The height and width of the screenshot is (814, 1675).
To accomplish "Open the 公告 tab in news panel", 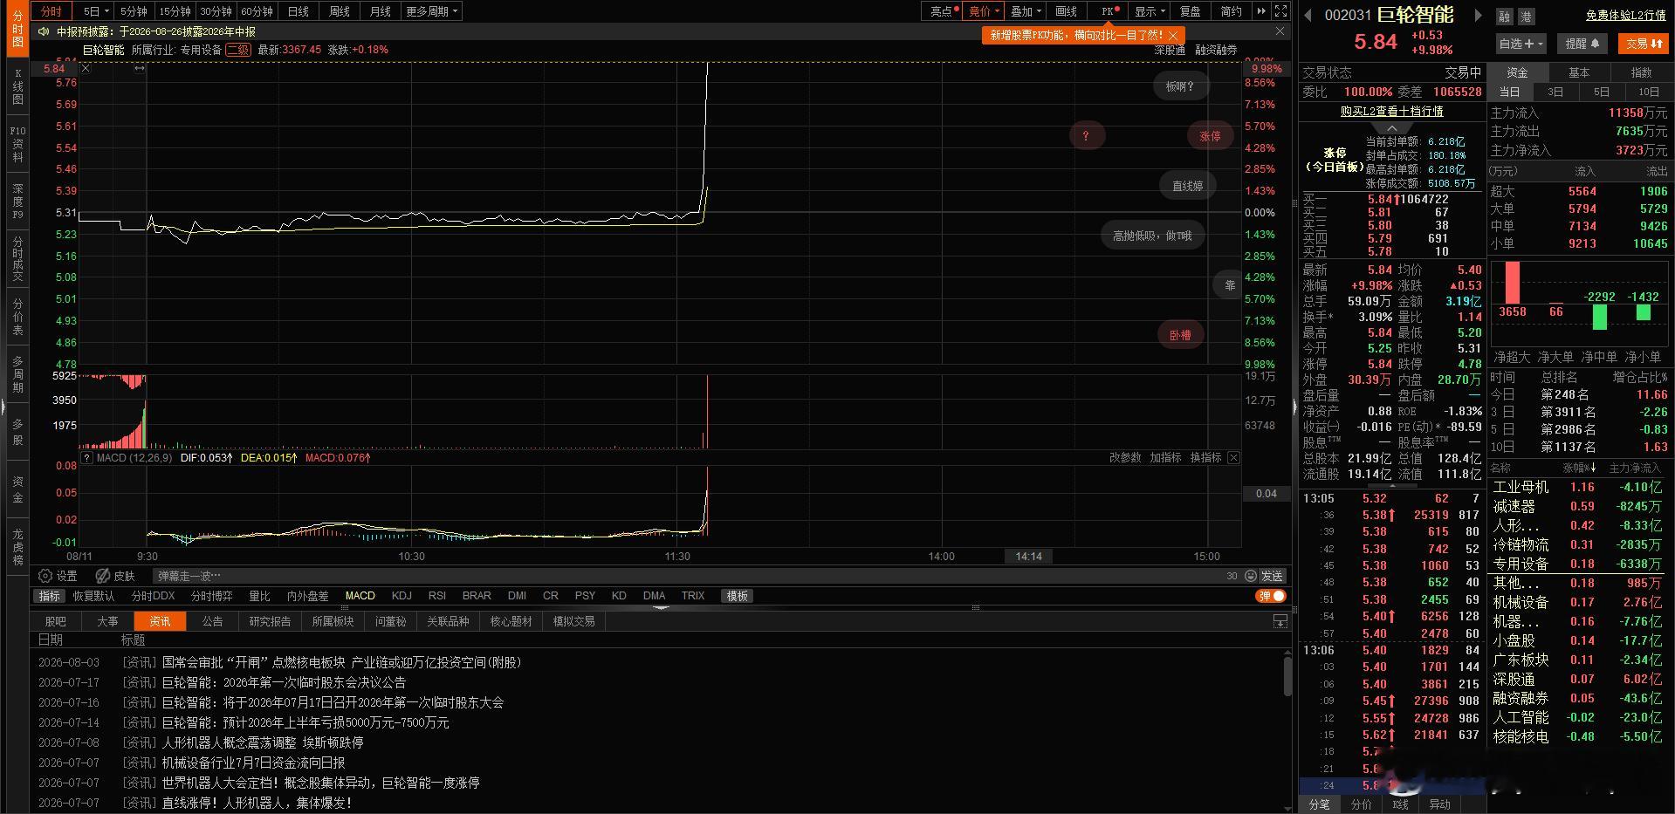I will (x=213, y=621).
